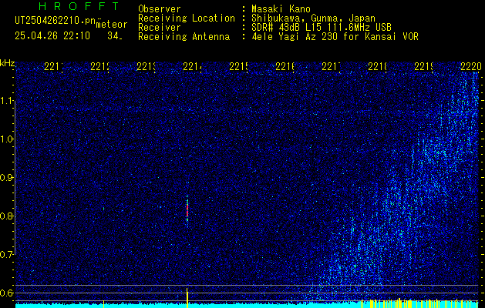
Task: Click 4ele Yagi Az 230 antenna text
Action: (x=335, y=37)
